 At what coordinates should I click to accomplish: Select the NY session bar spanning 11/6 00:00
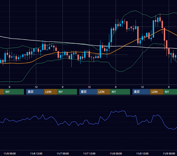pos(14,92)
